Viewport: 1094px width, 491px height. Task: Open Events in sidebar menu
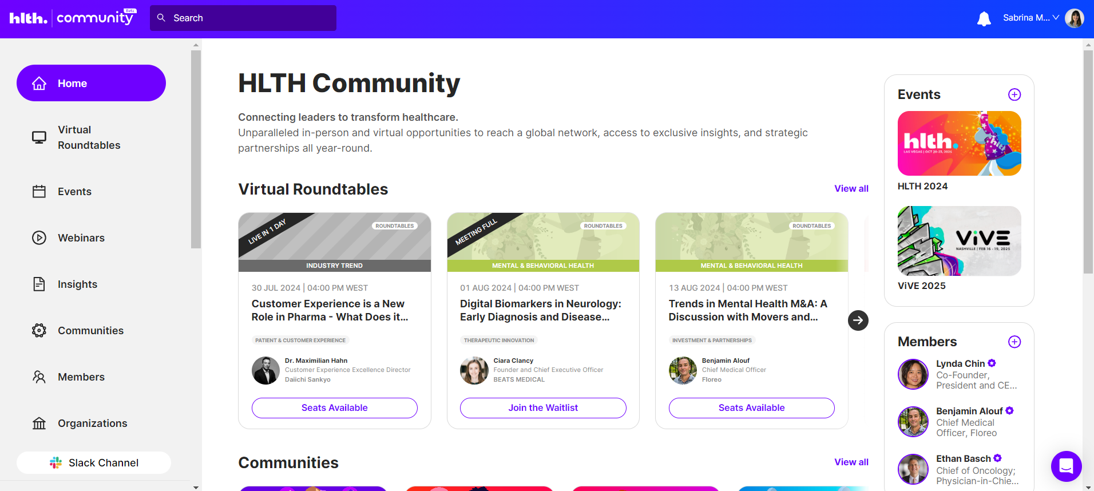click(74, 192)
